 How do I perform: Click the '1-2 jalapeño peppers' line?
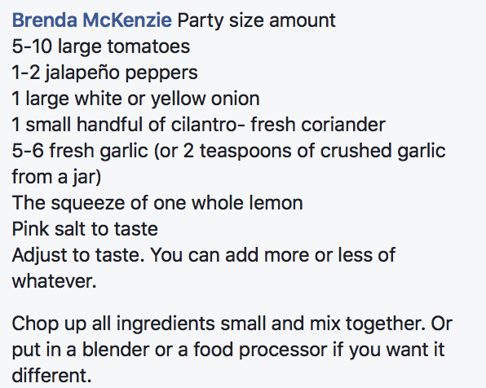click(104, 73)
